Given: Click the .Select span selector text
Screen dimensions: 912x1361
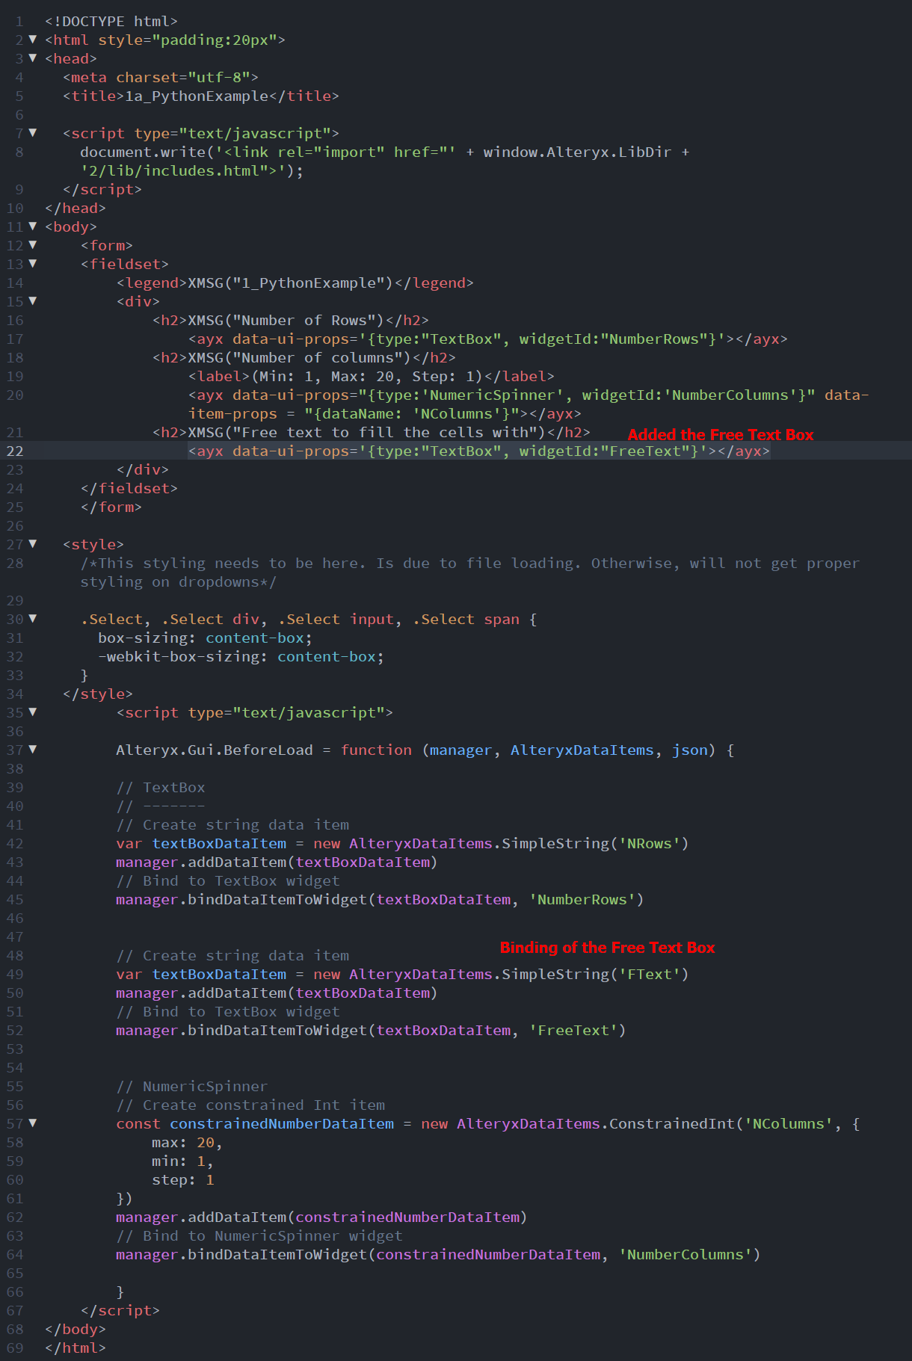Looking at the screenshot, I should tap(466, 619).
